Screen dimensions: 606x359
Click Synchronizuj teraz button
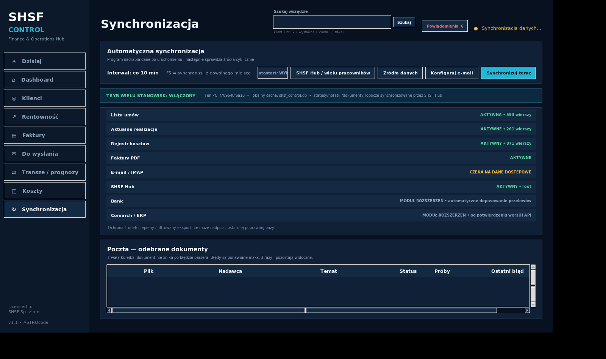[x=509, y=73]
